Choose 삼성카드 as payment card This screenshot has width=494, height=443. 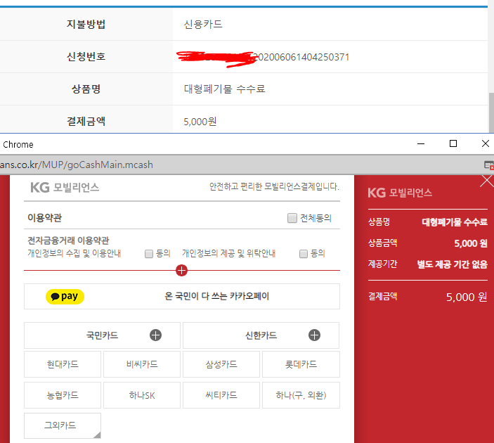pyautogui.click(x=221, y=364)
